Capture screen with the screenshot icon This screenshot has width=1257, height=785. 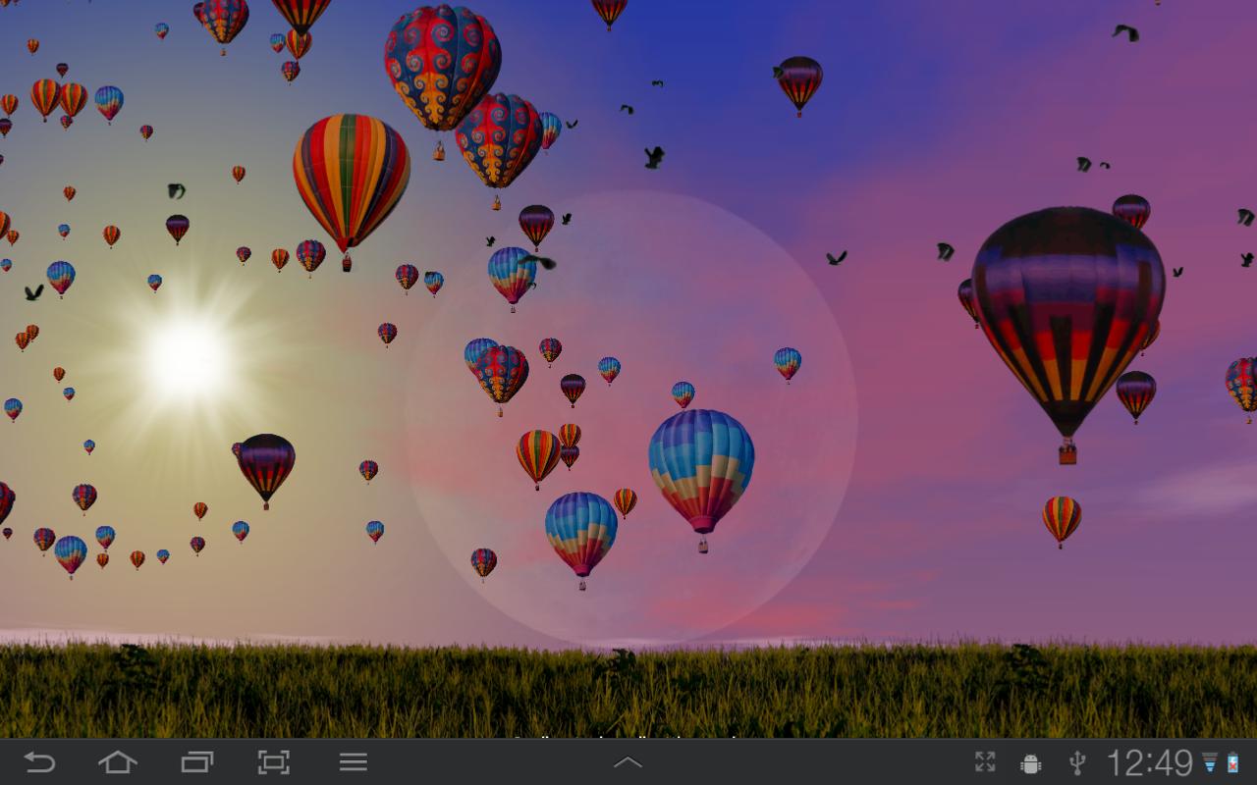click(x=274, y=762)
